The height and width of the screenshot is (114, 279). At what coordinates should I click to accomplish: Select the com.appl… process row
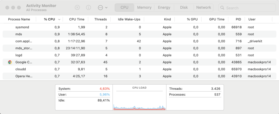coord(139,41)
